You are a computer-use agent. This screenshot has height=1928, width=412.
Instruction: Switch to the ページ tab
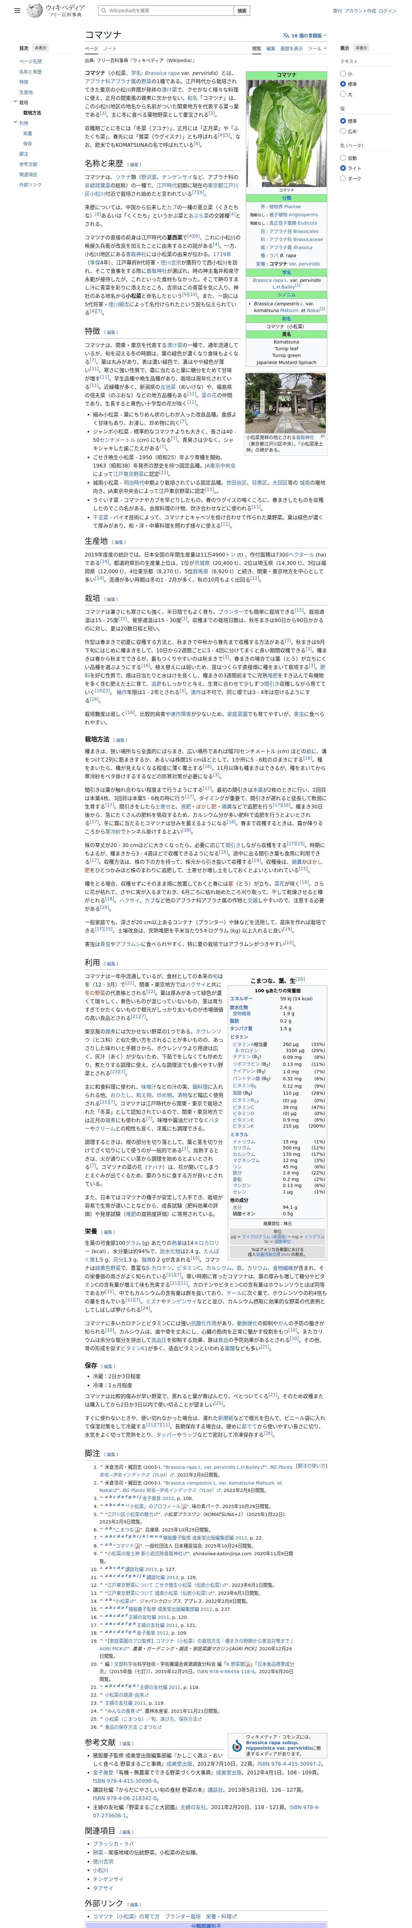pyautogui.click(x=91, y=49)
